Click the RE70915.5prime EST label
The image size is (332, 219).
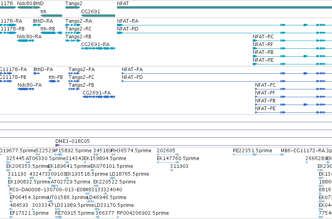75,213
